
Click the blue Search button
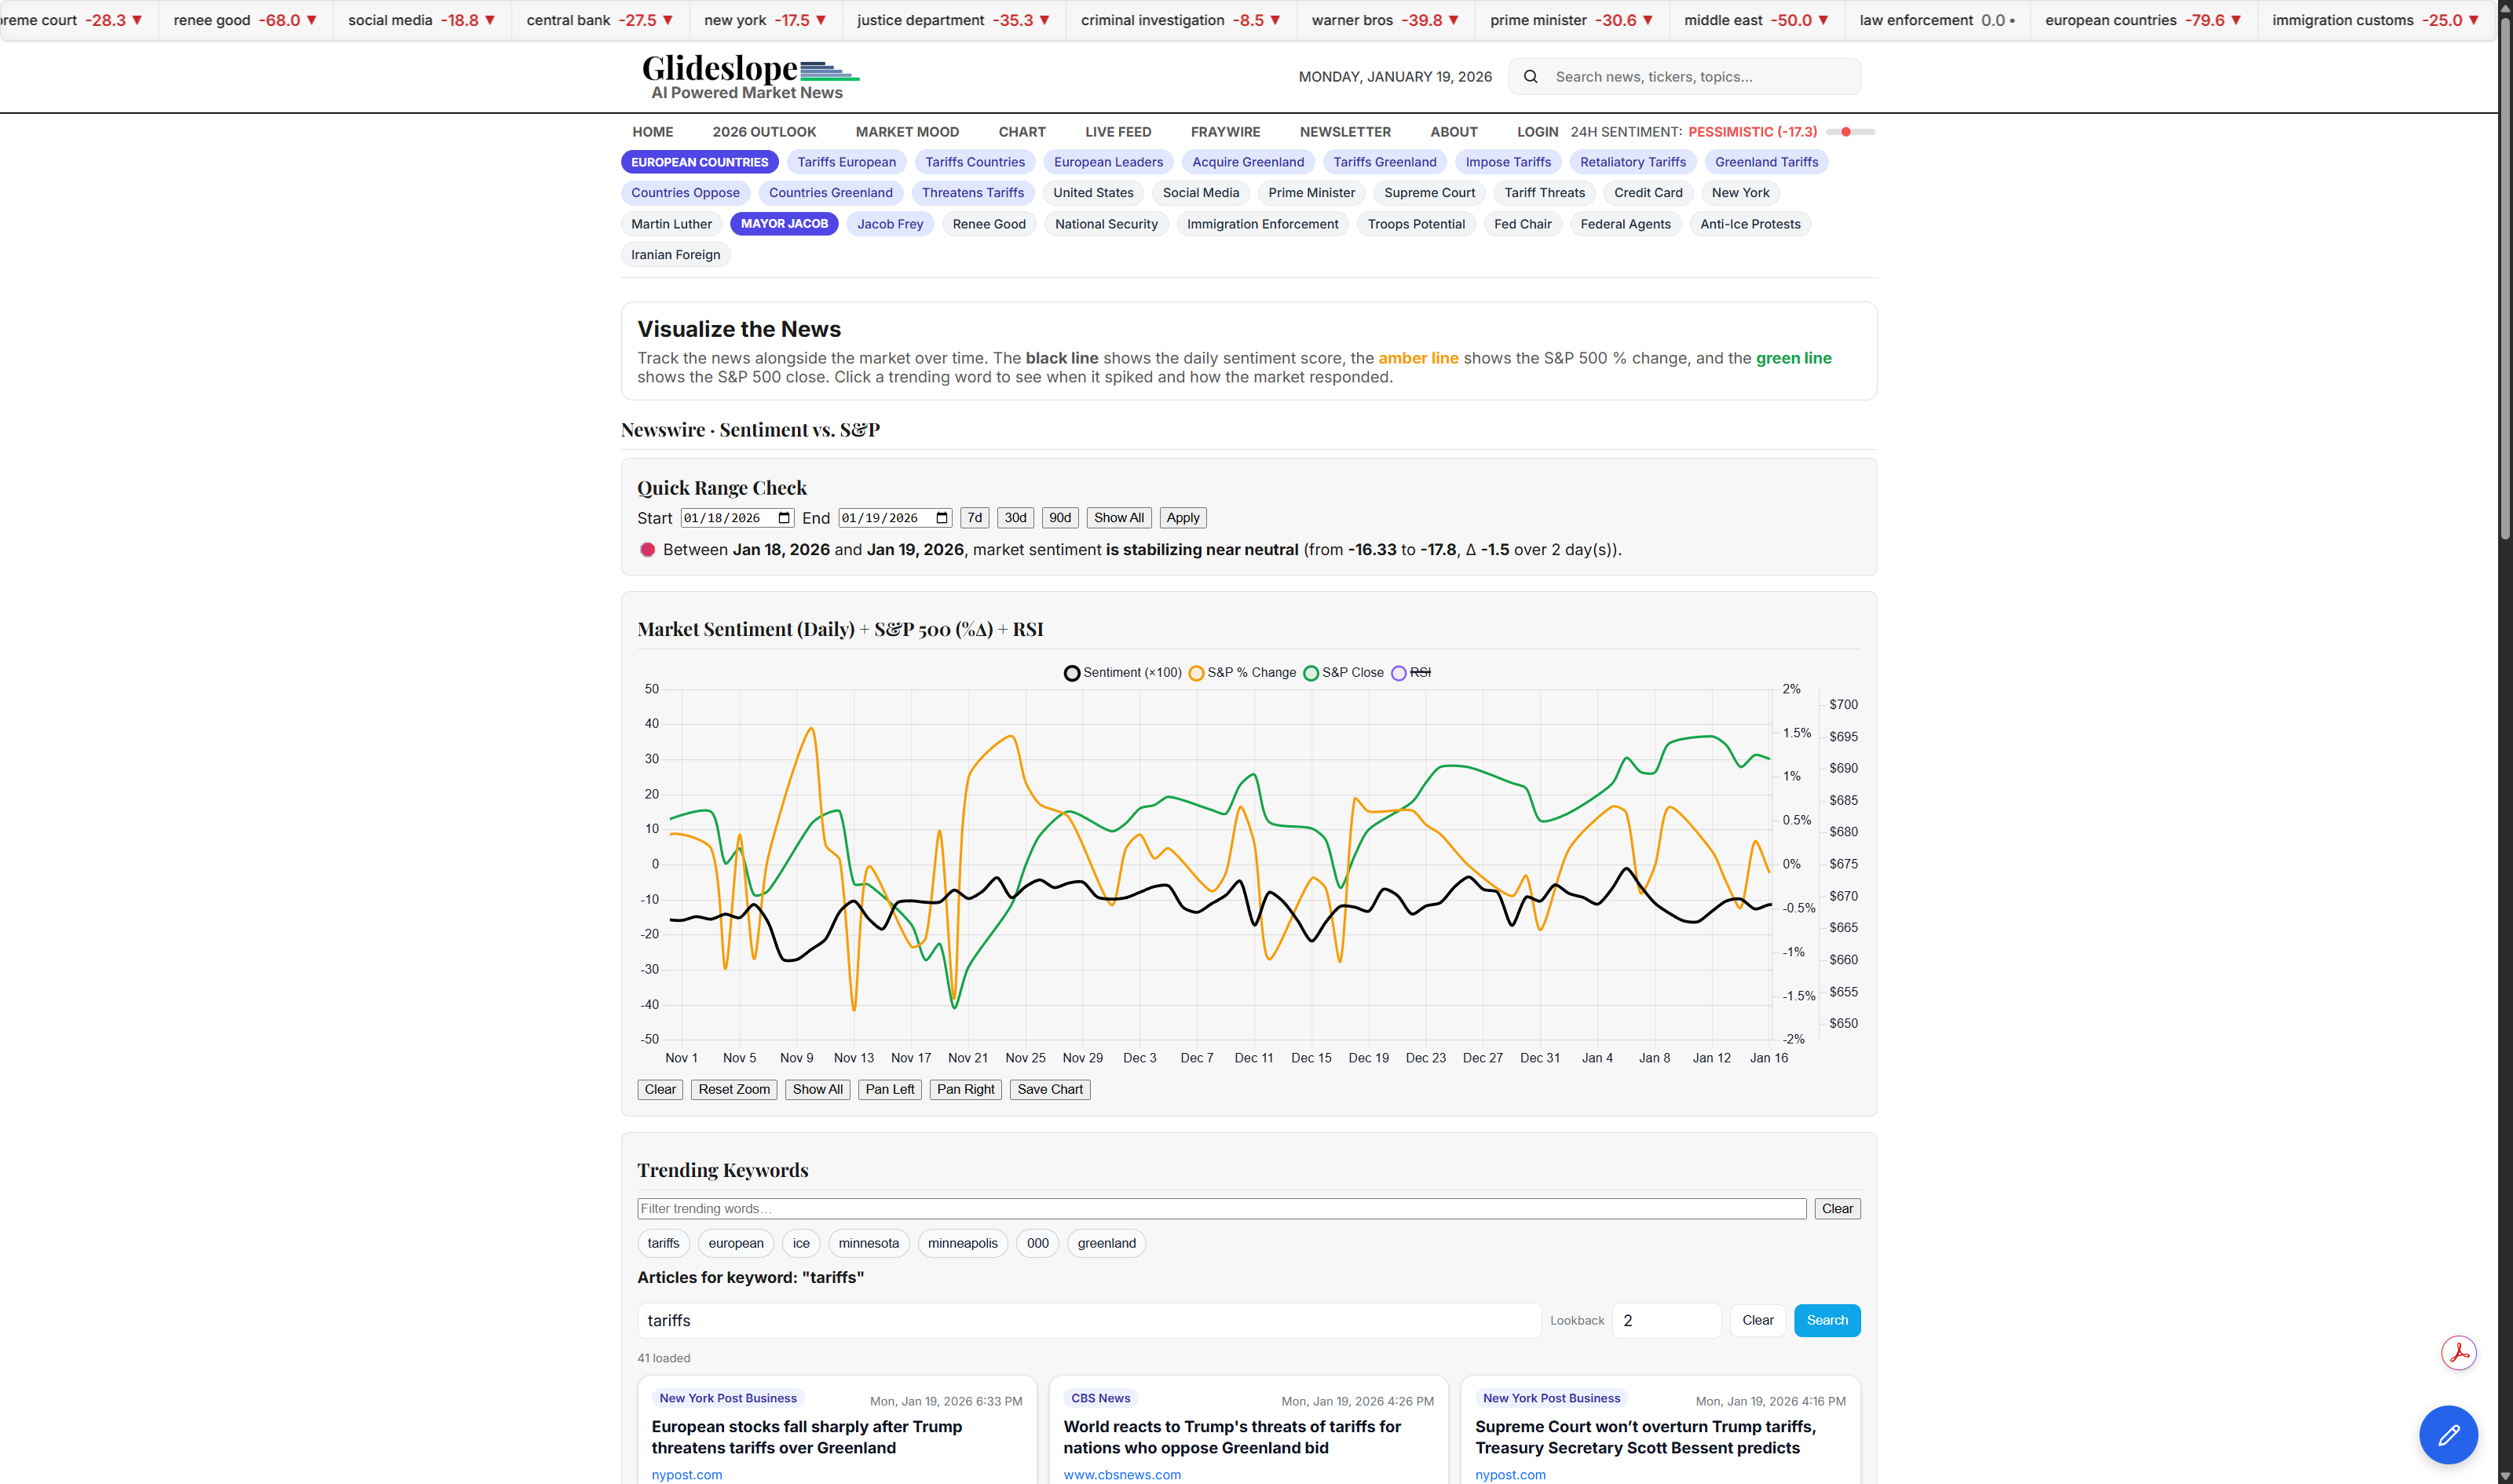point(1826,1320)
